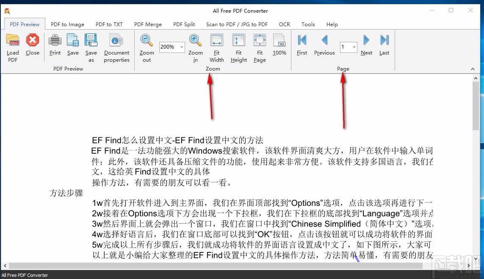This screenshot has height=279, width=484.
Task: Fit page to Height
Action: pos(238,48)
